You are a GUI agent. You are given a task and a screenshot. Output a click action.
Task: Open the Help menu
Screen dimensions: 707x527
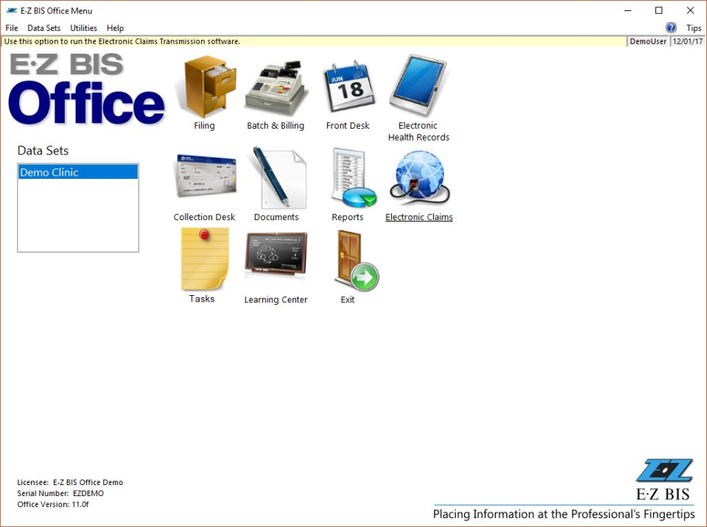click(115, 28)
